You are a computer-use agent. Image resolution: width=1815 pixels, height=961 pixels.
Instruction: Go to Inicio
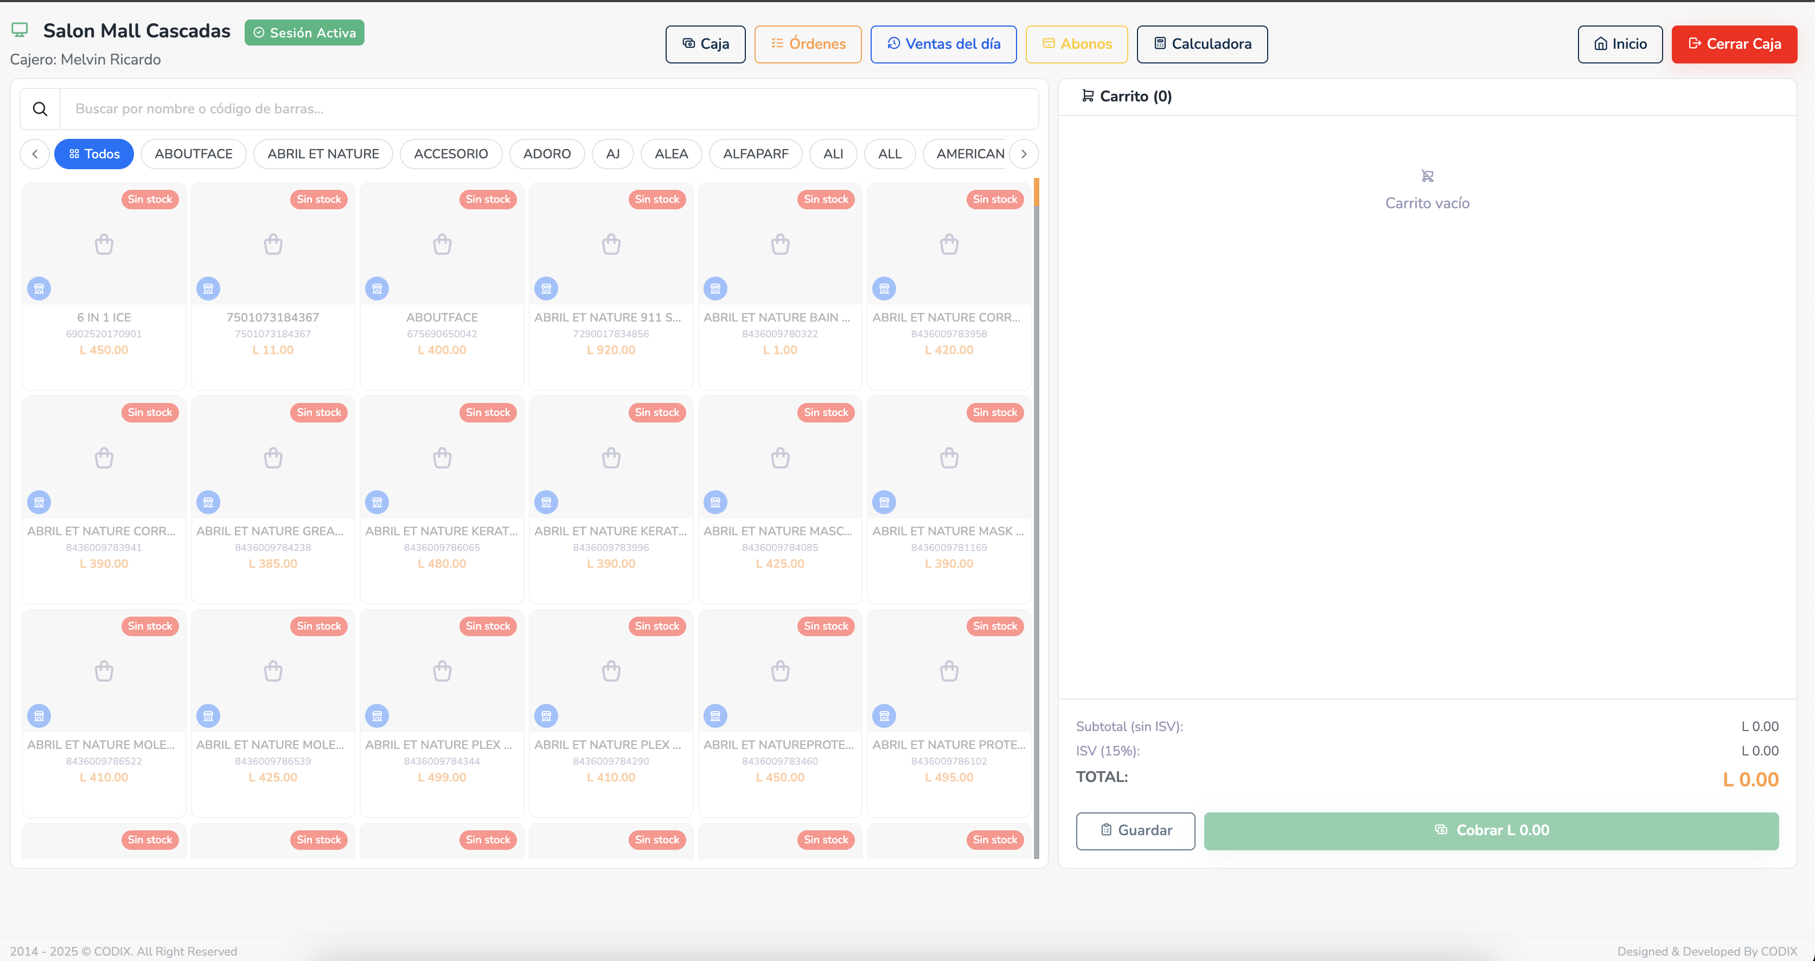[1621, 44]
